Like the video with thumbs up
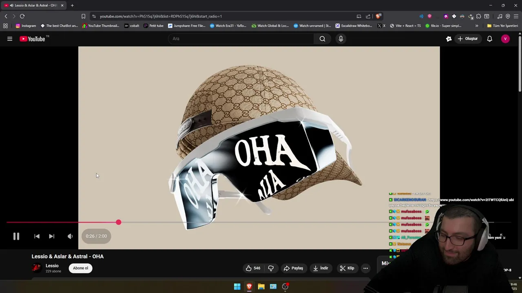The image size is (522, 293). click(253, 268)
